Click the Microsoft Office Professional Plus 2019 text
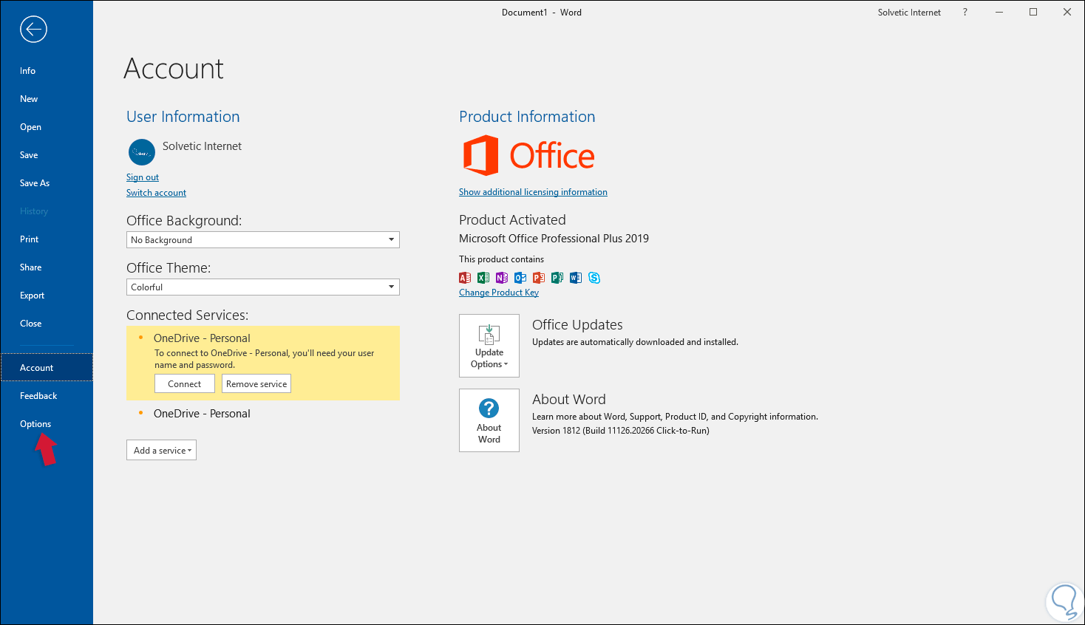Viewport: 1085px width, 625px height. click(x=554, y=239)
